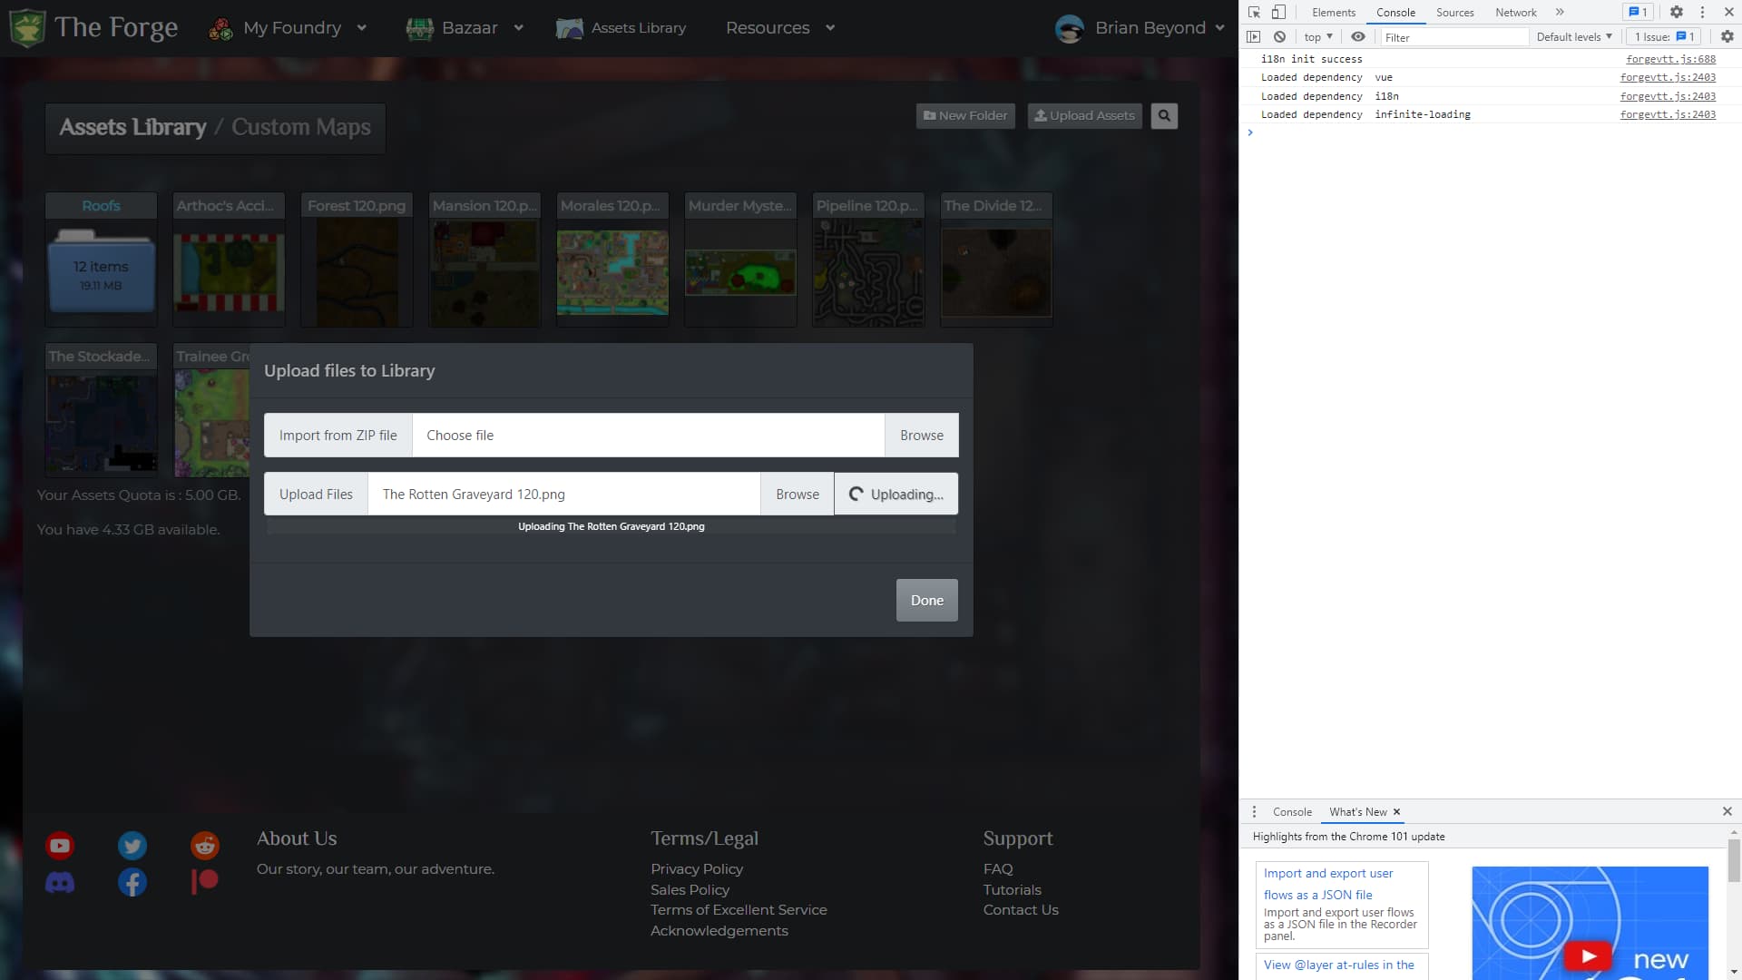
Task: Open the forgevtt.js:688 source link
Action: click(x=1670, y=59)
